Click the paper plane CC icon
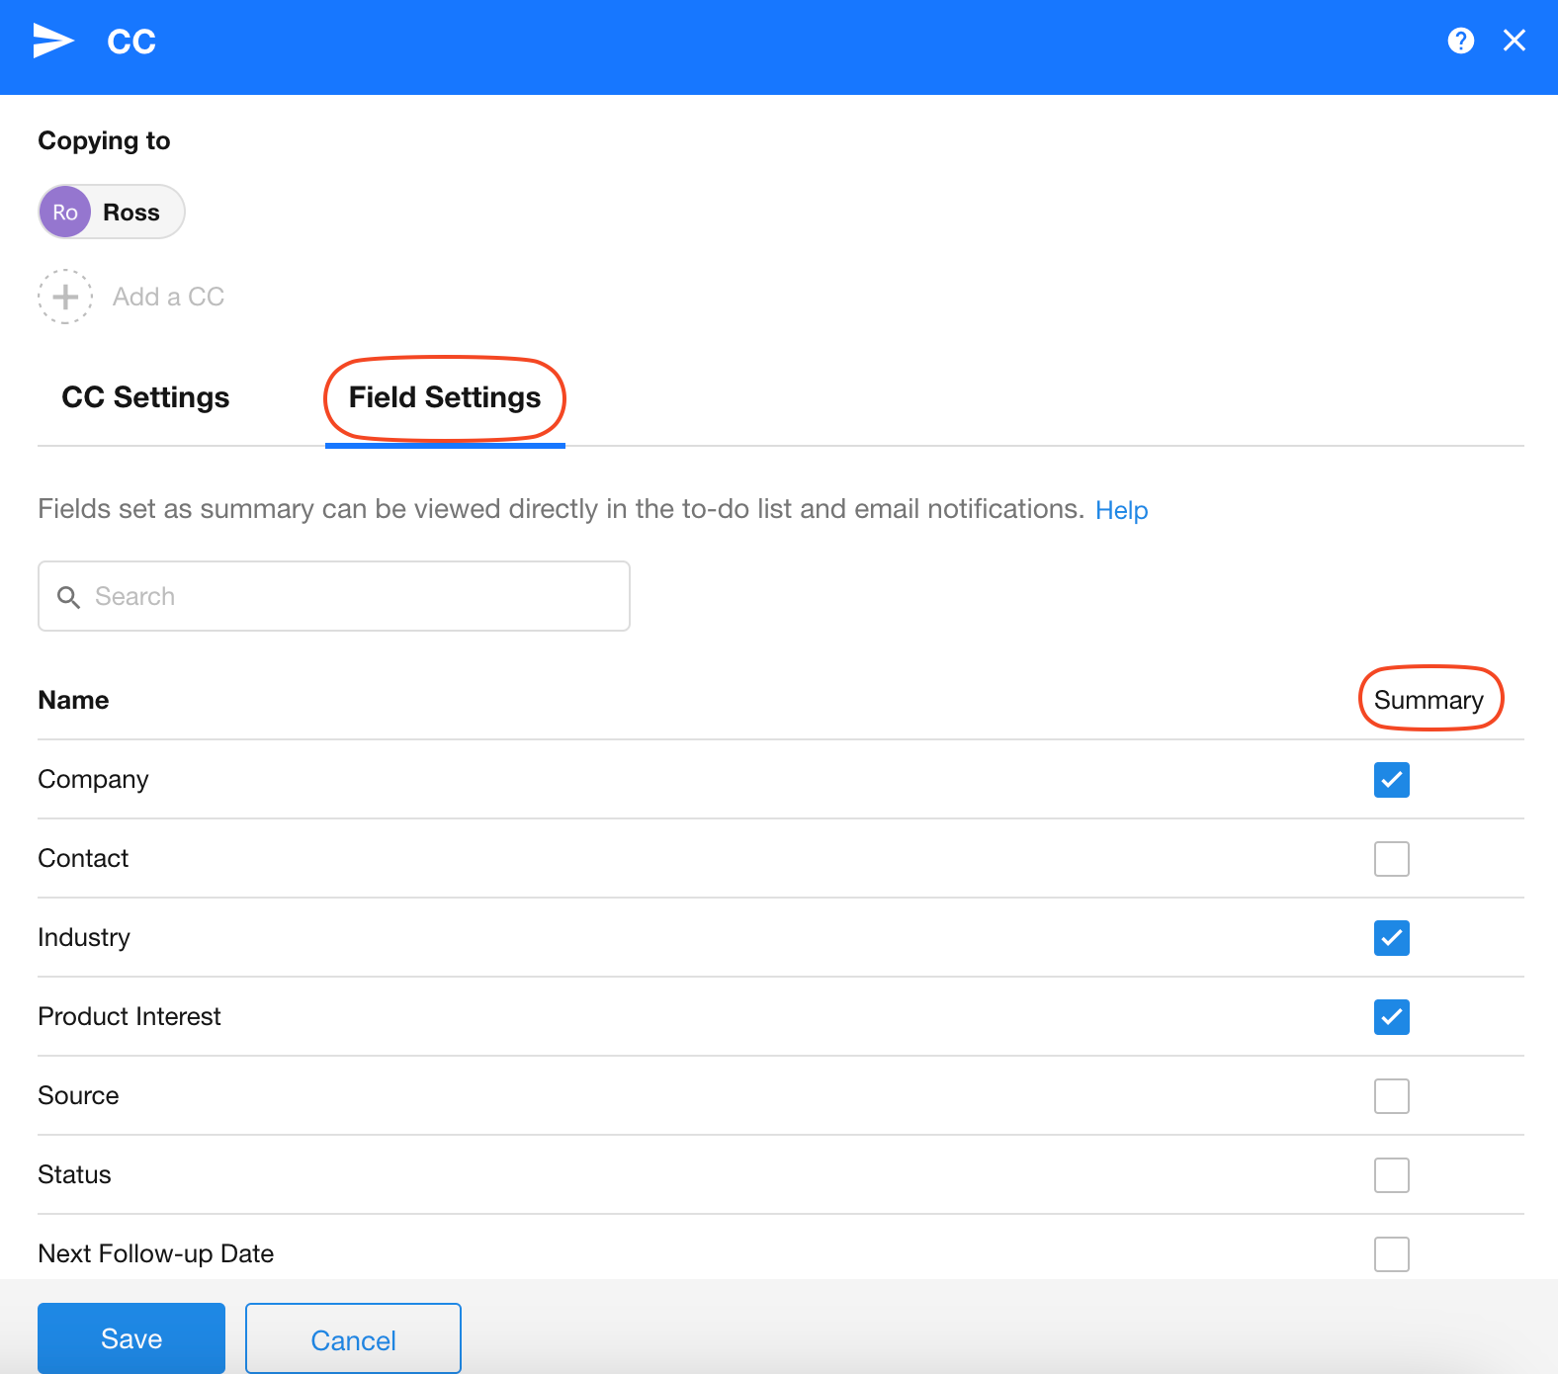 tap(53, 41)
